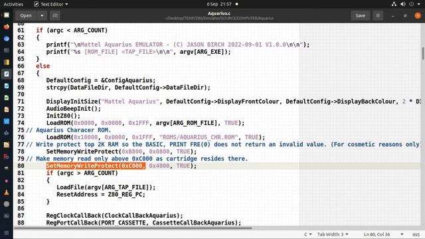Click the Aquarius.c title in header bar
The image size is (425, 239).
(x=219, y=13)
